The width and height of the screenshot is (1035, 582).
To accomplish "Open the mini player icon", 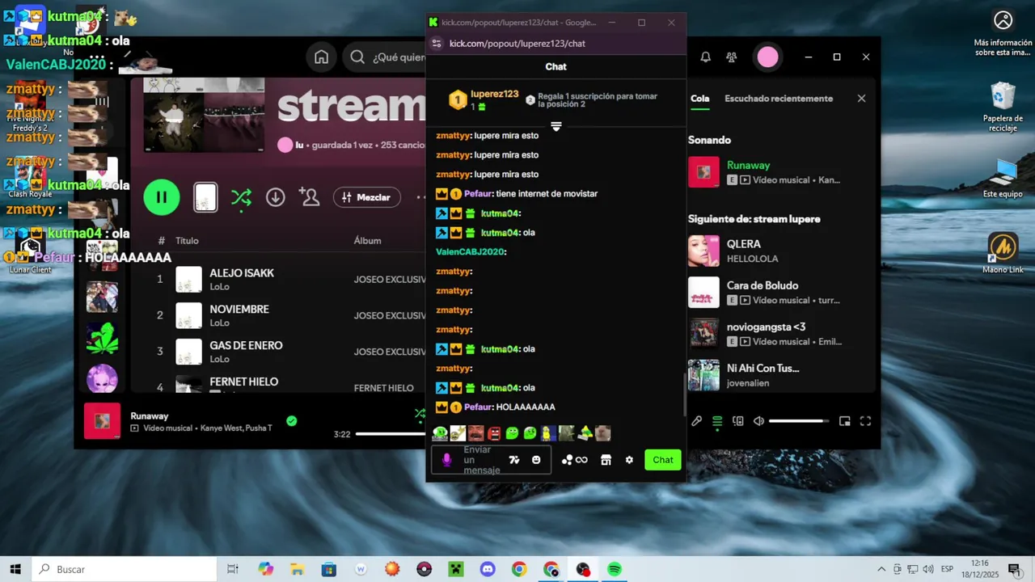I will 844,421.
